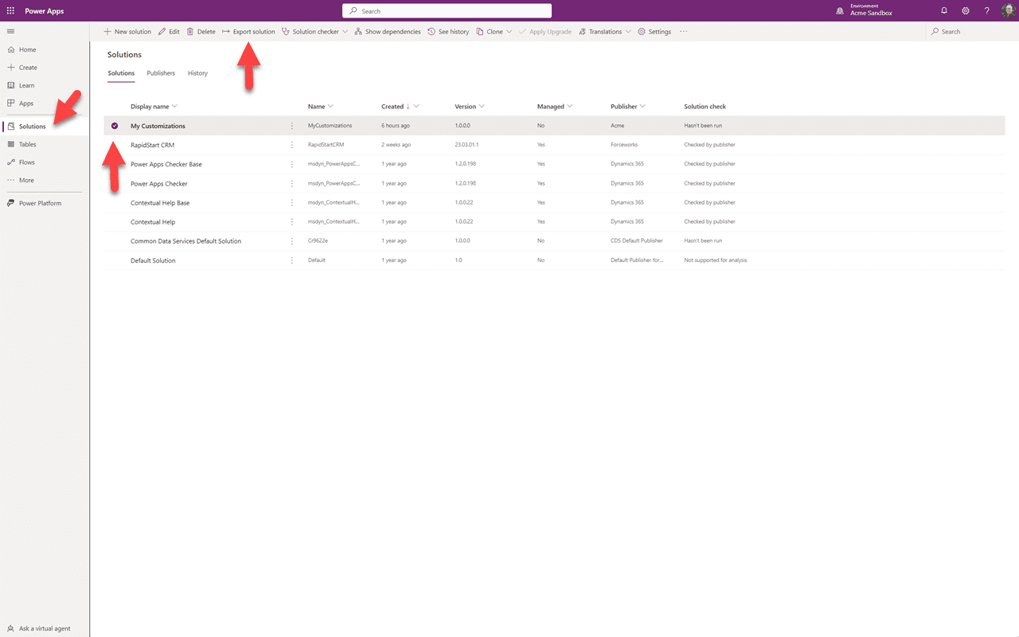Switch to the Publishers tab
The height and width of the screenshot is (637, 1019).
[161, 72]
